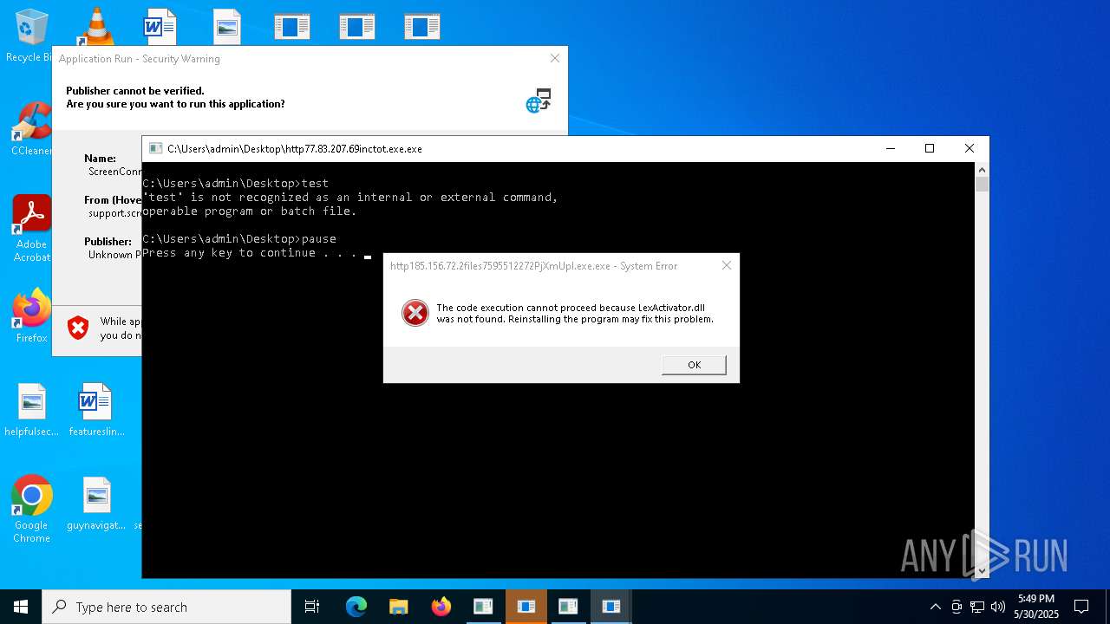1110x624 pixels.
Task: Open the clock showing 5:49 PM
Action: [x=1035, y=607]
